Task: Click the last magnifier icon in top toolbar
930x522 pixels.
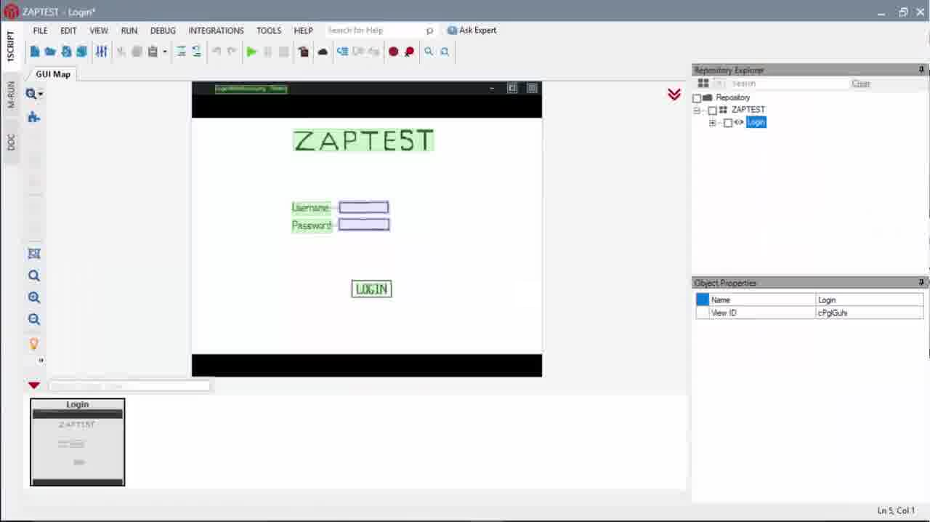Action: click(x=445, y=52)
